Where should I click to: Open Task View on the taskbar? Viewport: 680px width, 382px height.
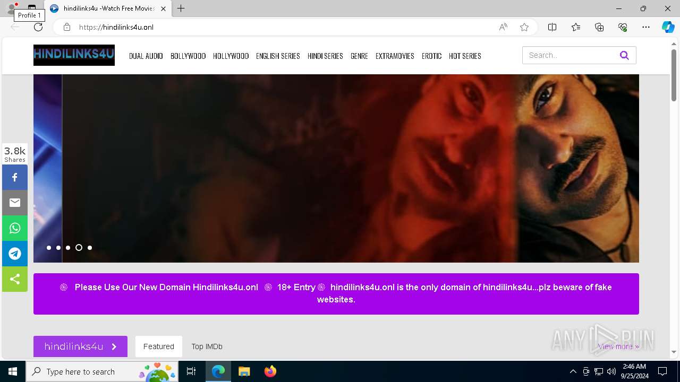[192, 371]
